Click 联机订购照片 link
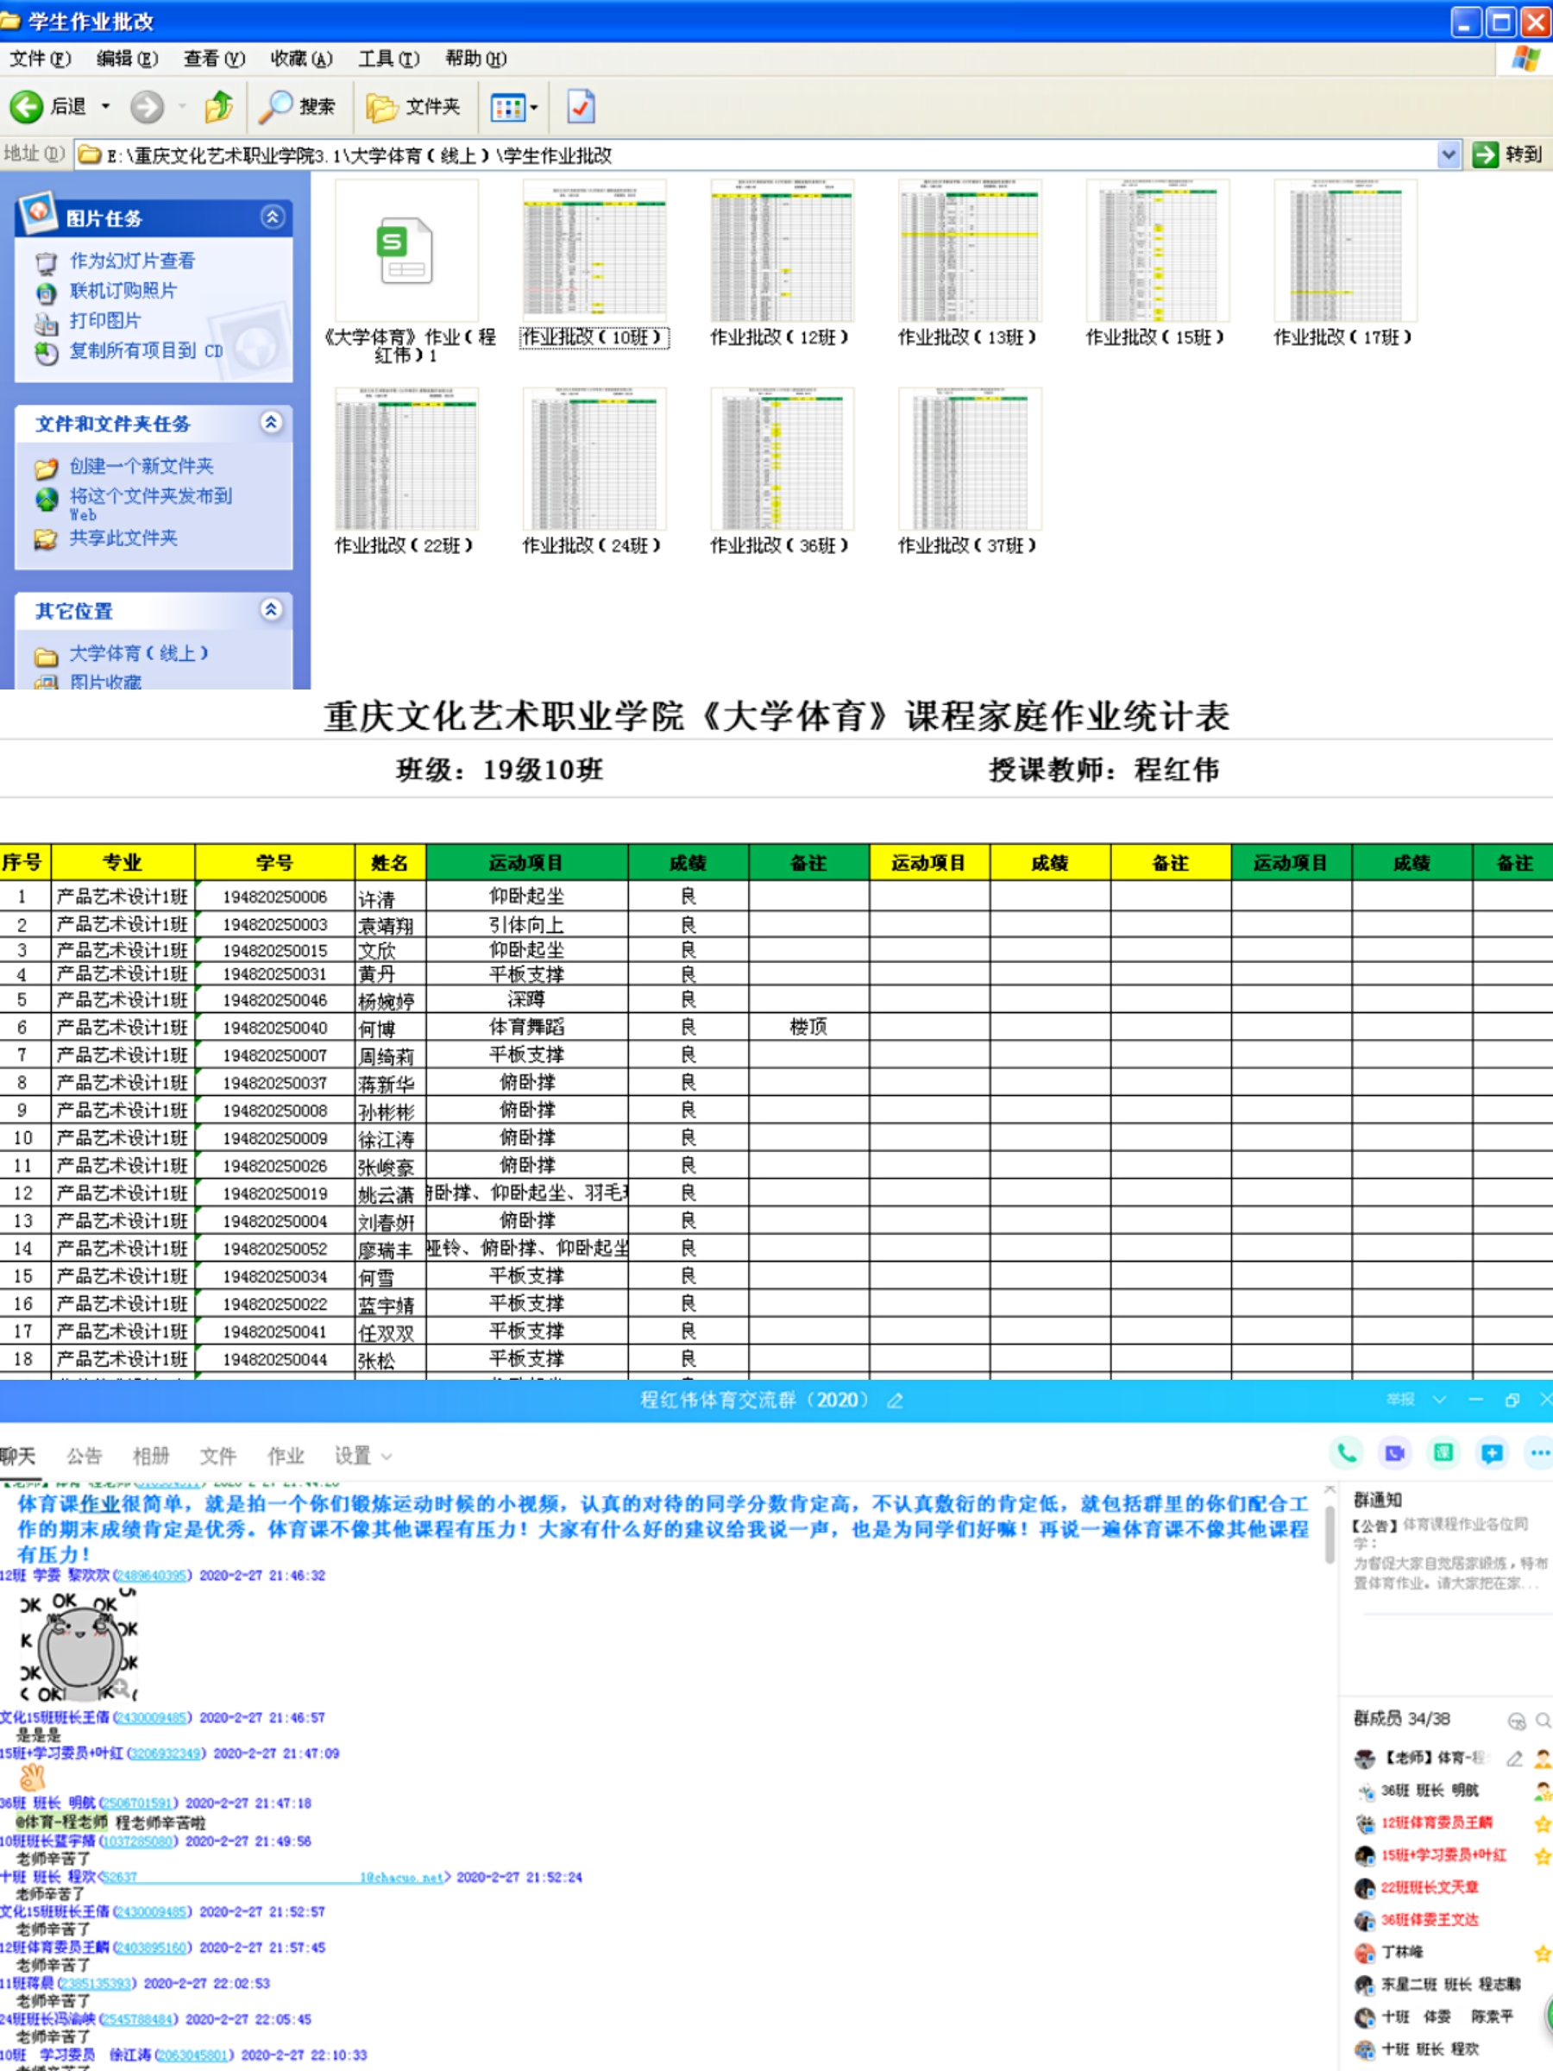Screen dimensions: 1553x2071 123,291
